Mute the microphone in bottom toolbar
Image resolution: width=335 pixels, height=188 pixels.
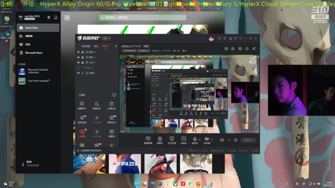coord(195,140)
